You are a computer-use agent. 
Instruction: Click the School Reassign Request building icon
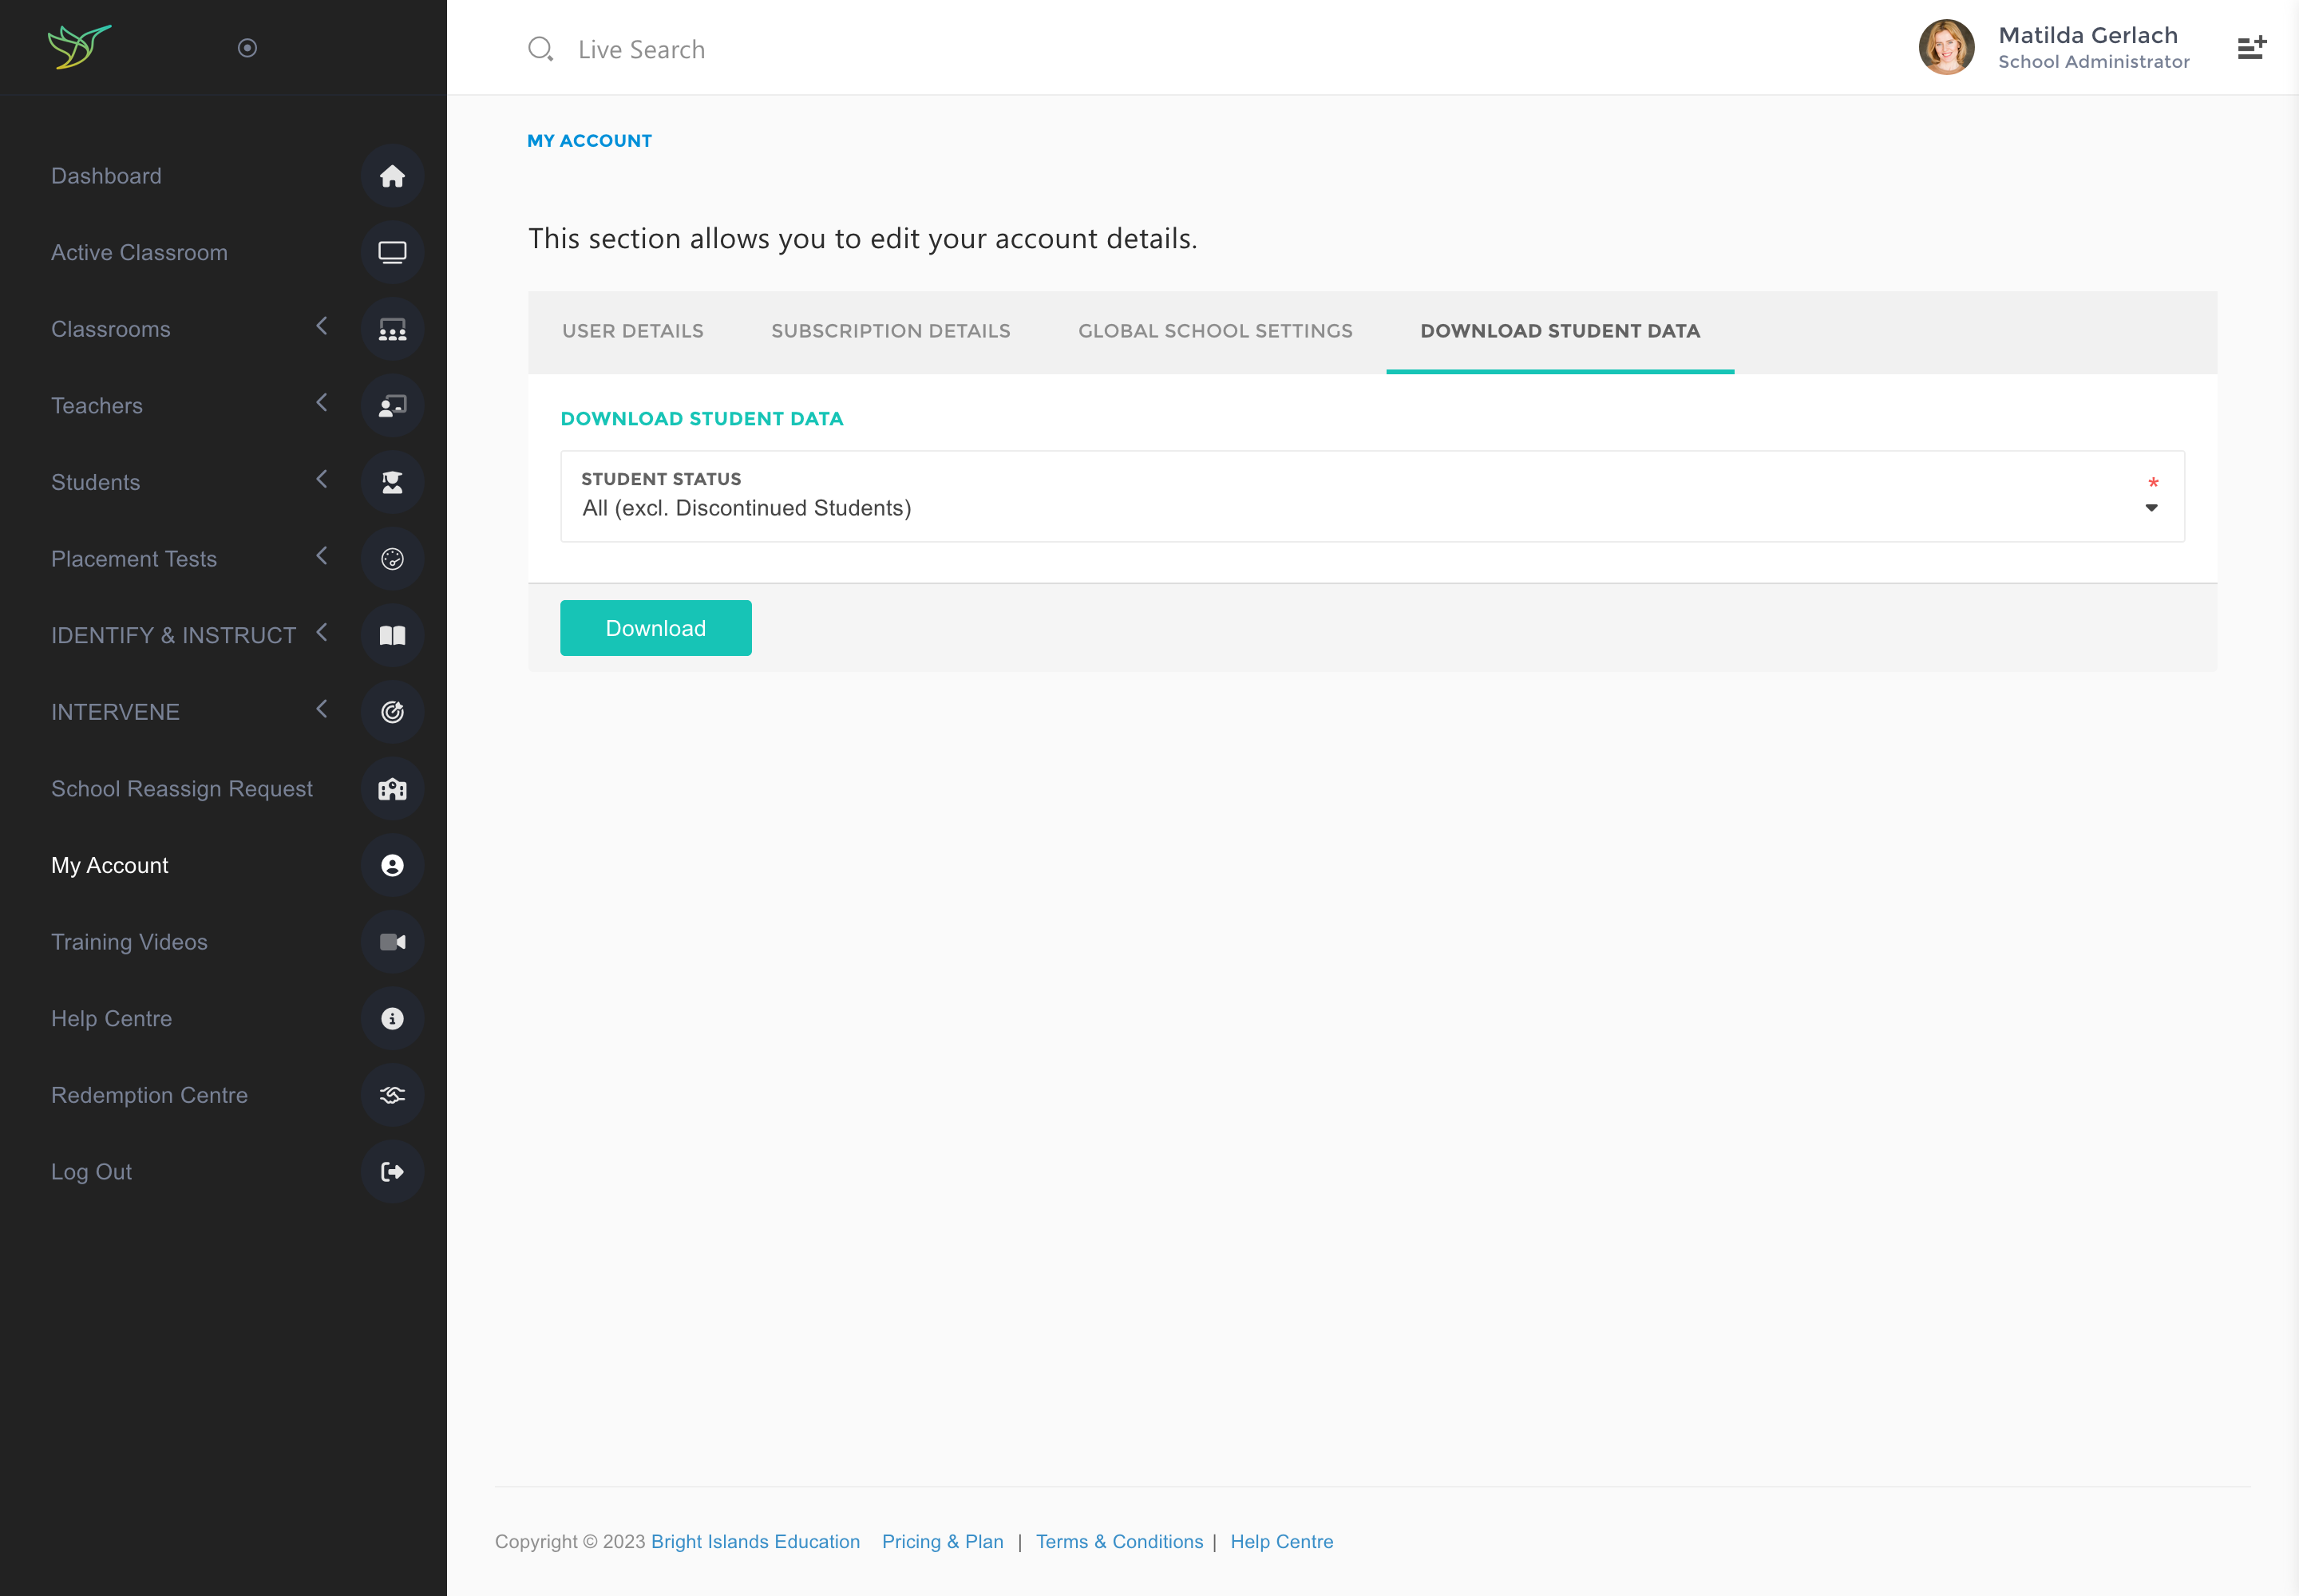(x=392, y=789)
